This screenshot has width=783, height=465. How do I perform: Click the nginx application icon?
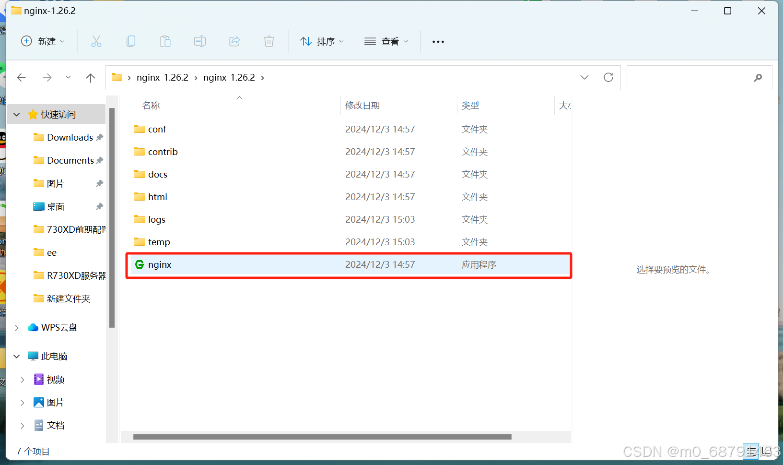click(x=139, y=264)
